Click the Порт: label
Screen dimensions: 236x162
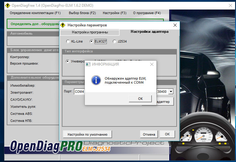68,91
